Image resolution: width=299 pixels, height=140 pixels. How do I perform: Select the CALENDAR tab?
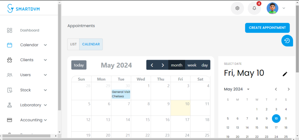click(x=91, y=44)
